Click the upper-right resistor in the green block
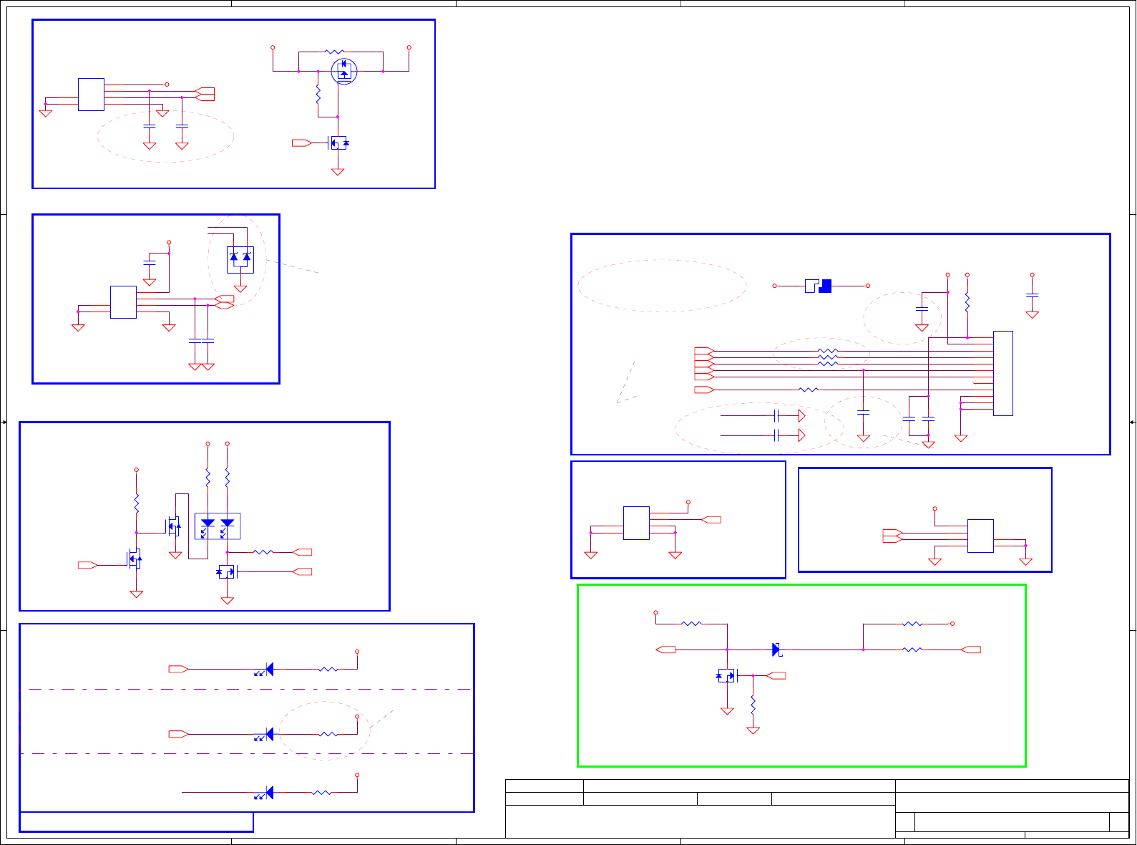 [912, 624]
